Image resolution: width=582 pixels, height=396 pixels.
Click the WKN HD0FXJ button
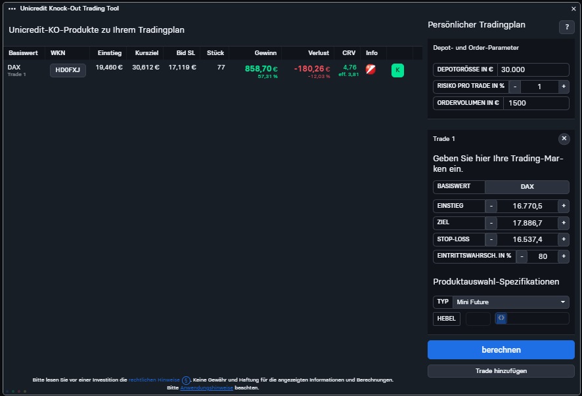68,70
